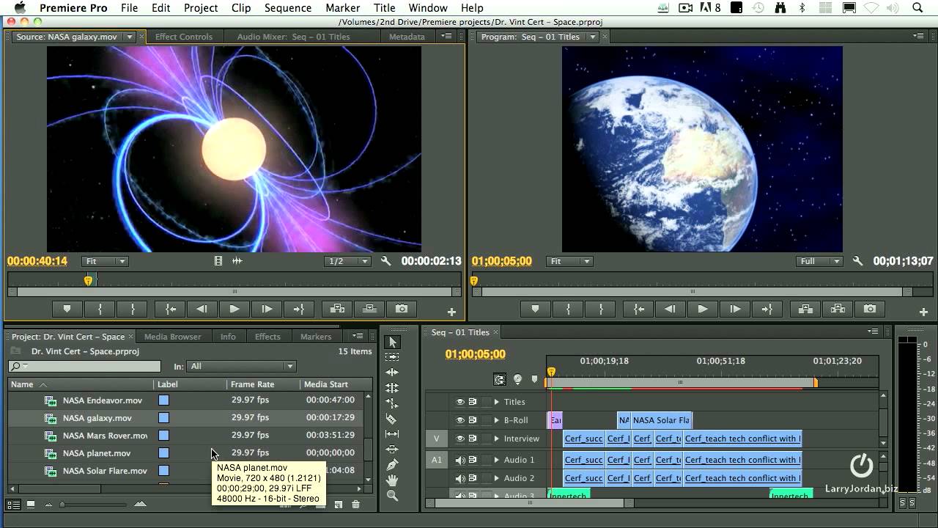Open the In: All search scope dropdown
The height and width of the screenshot is (528, 938).
[242, 366]
